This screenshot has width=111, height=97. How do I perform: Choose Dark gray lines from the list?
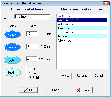[82, 24]
